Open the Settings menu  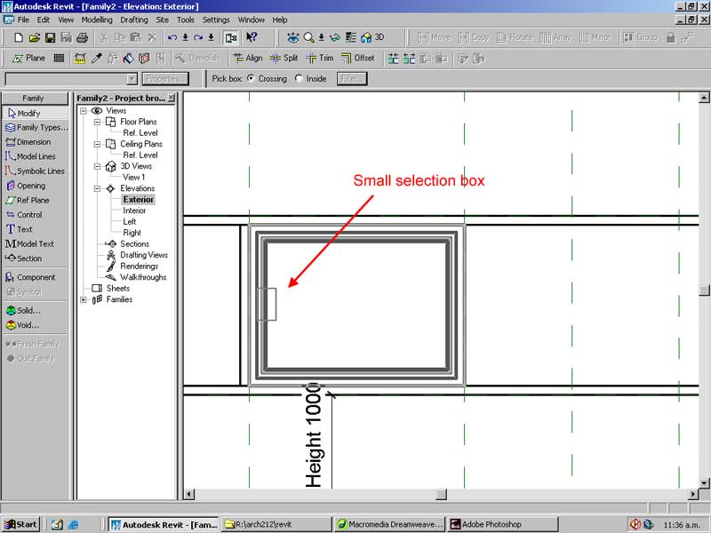coord(216,20)
